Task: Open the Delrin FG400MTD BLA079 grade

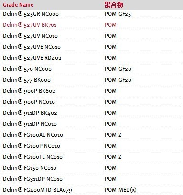Action: coord(37,190)
